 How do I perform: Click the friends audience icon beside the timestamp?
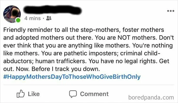tap(49, 18)
